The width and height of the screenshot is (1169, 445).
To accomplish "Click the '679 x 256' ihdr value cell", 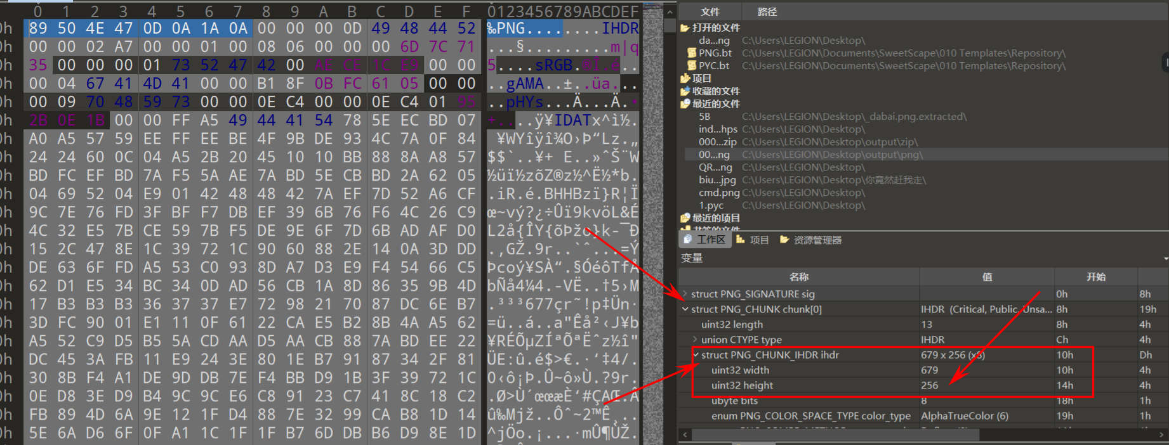I will [x=987, y=355].
